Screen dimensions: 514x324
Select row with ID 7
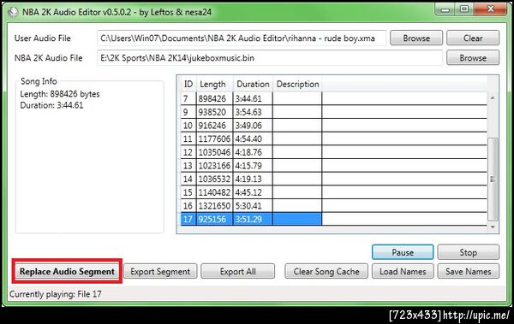coord(334,98)
